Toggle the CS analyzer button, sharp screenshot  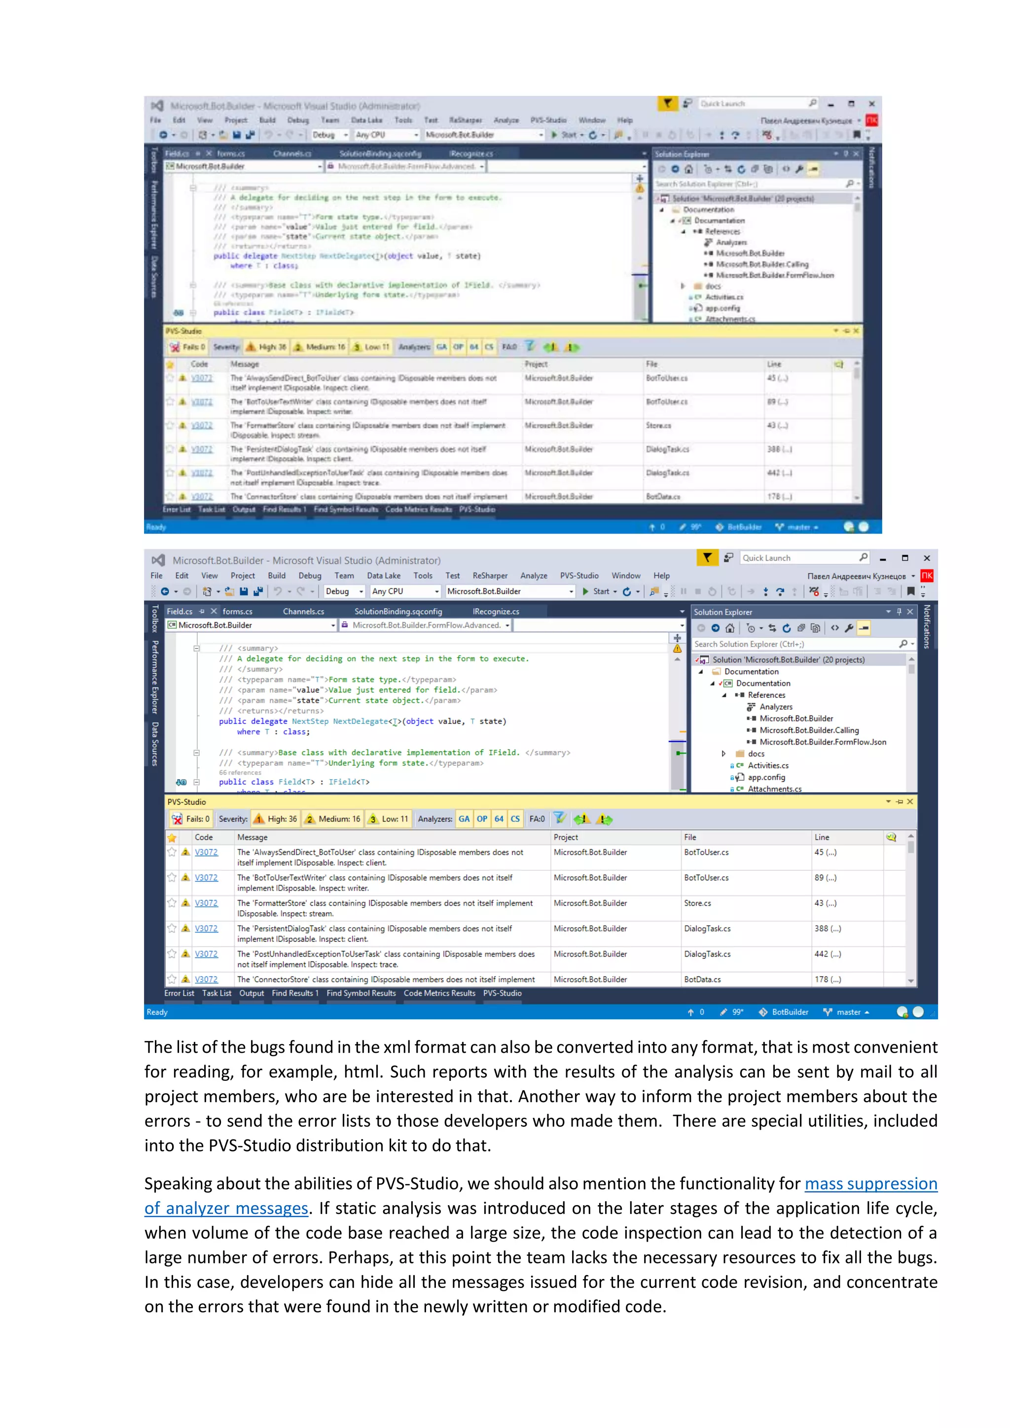coord(515,819)
